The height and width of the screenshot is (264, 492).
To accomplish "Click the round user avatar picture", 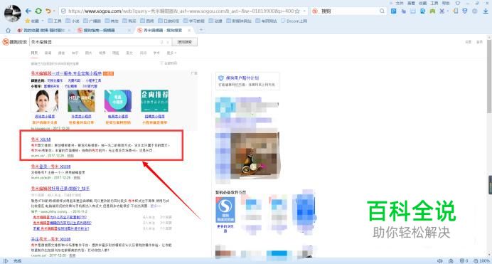I will coord(13,14).
